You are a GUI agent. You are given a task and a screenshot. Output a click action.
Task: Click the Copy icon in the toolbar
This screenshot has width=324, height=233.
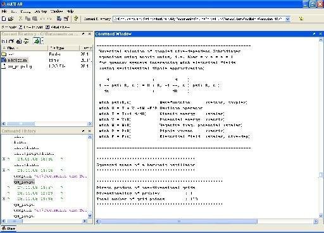click(x=28, y=19)
